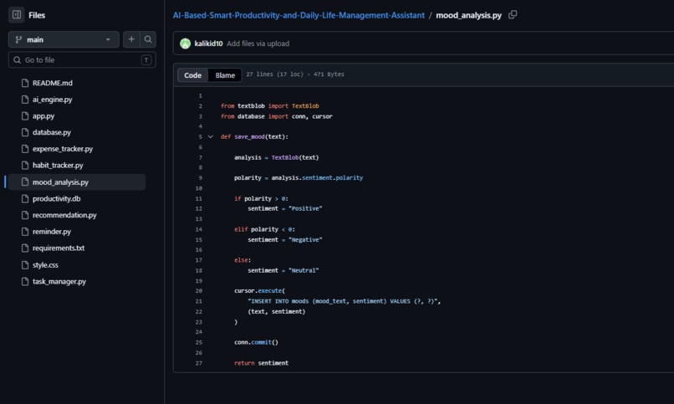Open reminder.py in file tree
The width and height of the screenshot is (674, 404).
[52, 232]
